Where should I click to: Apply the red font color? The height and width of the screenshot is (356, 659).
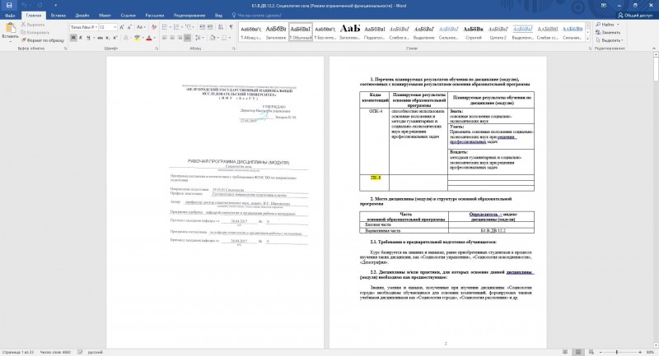point(149,38)
